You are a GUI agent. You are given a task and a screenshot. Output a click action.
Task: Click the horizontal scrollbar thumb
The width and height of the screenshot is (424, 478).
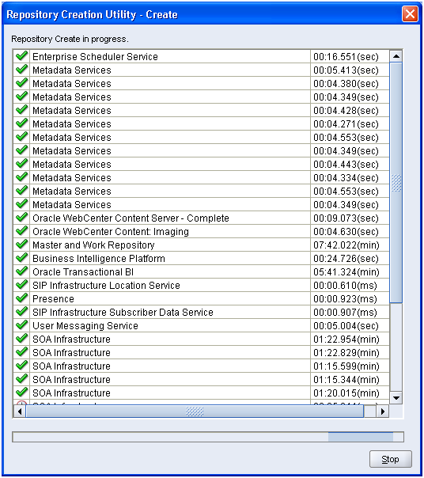coord(195,412)
